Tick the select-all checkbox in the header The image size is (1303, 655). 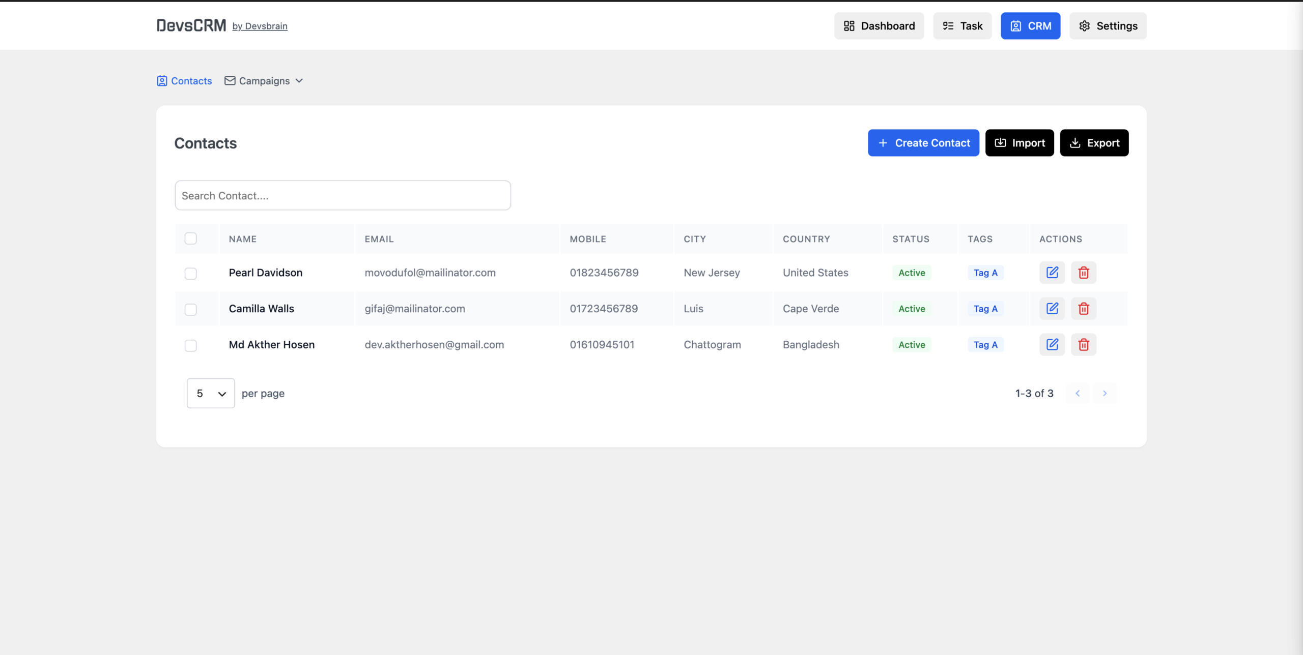[x=190, y=239]
